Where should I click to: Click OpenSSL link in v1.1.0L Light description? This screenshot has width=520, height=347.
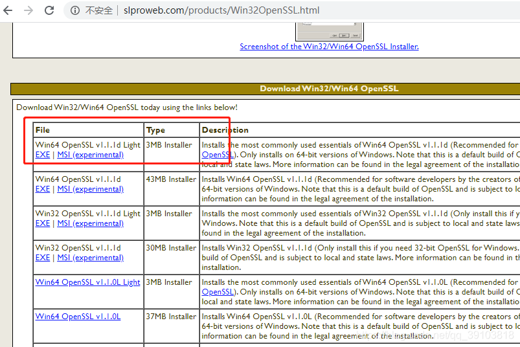tap(218, 292)
